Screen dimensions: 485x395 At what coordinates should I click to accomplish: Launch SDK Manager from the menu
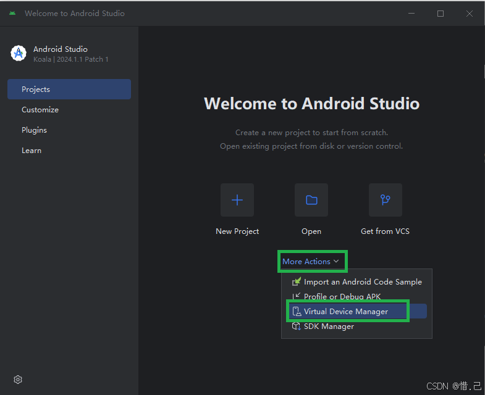(x=356, y=326)
